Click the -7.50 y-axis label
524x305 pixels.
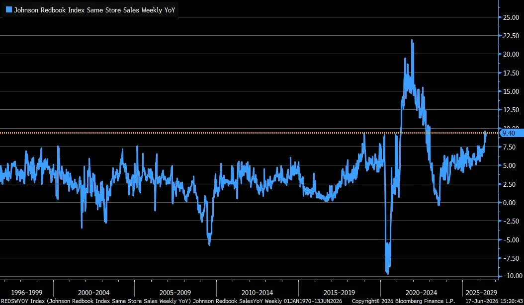pos(511,258)
